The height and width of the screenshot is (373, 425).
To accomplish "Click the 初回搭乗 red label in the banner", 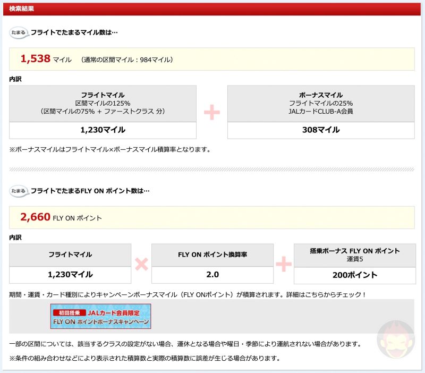I will coord(68,313).
